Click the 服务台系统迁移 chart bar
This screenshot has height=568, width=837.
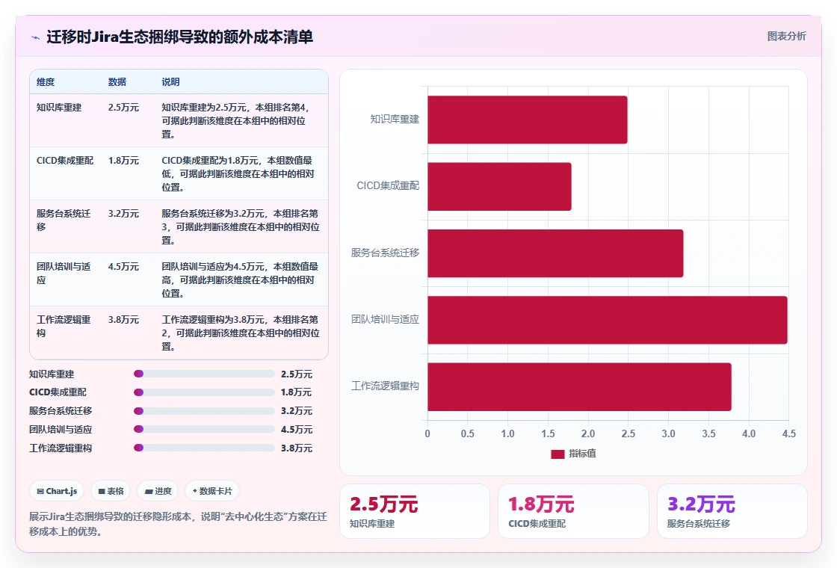[555, 253]
